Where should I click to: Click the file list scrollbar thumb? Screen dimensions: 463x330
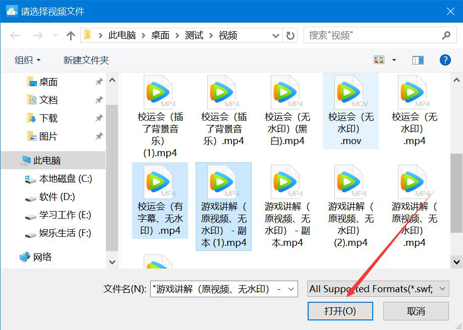tap(456, 193)
